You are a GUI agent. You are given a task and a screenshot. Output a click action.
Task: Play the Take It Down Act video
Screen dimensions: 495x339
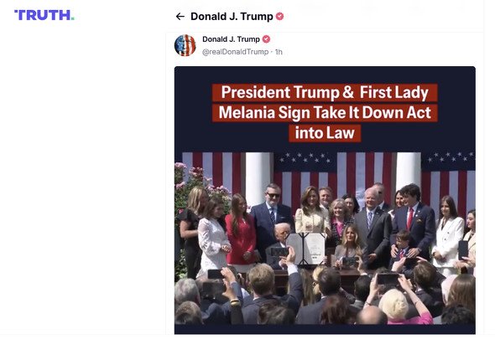(325, 200)
